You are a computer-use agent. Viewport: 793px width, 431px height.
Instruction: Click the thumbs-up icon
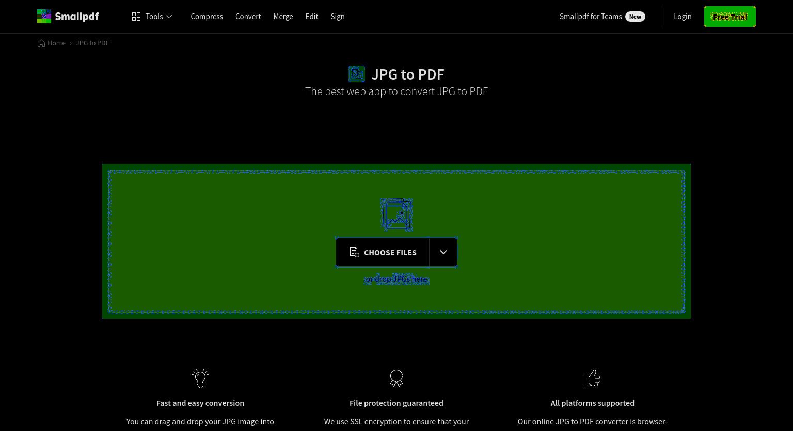click(x=593, y=378)
